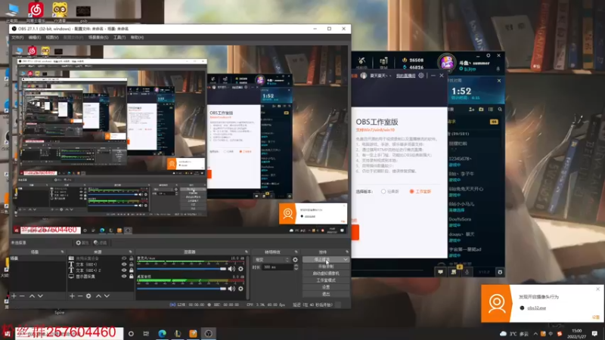The image size is (605, 340).
Task: Move the selected source up
Action: (x=98, y=296)
